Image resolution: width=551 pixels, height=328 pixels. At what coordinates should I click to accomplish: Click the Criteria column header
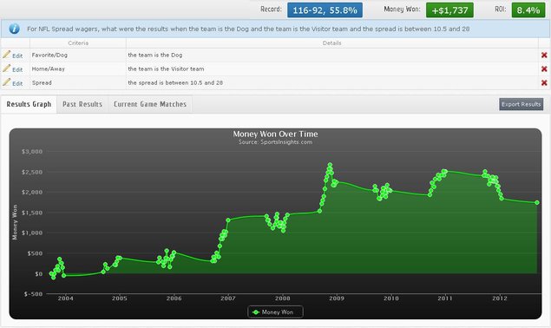pos(78,43)
